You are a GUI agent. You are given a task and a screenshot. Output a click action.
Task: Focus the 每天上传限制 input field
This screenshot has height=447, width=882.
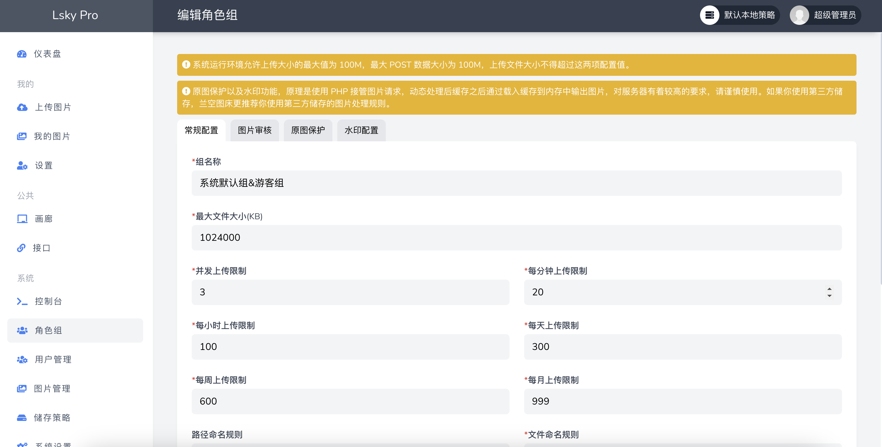pos(683,347)
